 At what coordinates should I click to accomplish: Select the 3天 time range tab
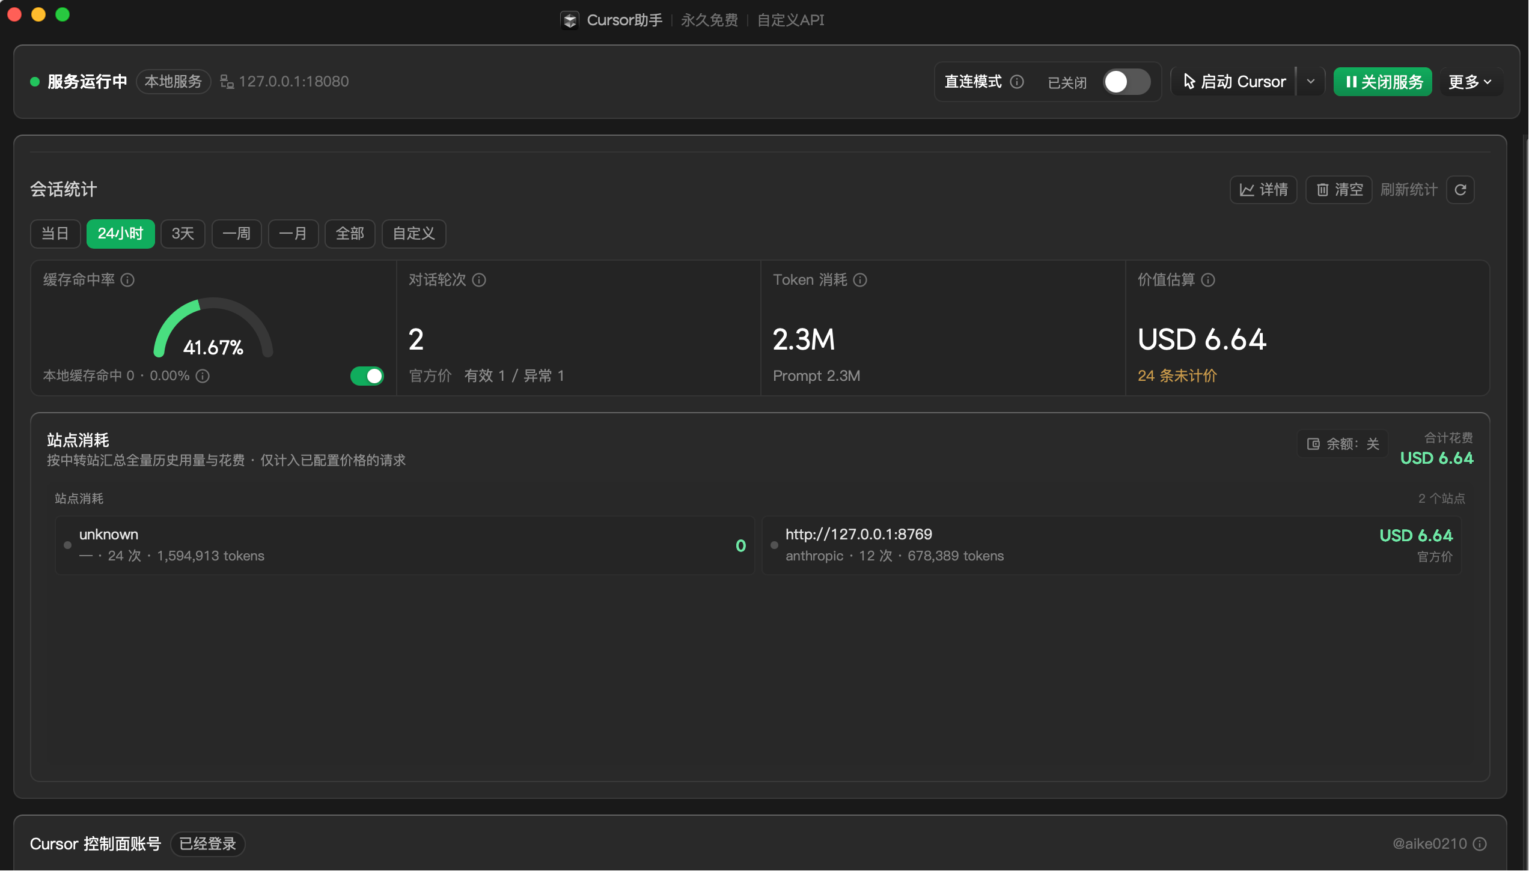[183, 234]
